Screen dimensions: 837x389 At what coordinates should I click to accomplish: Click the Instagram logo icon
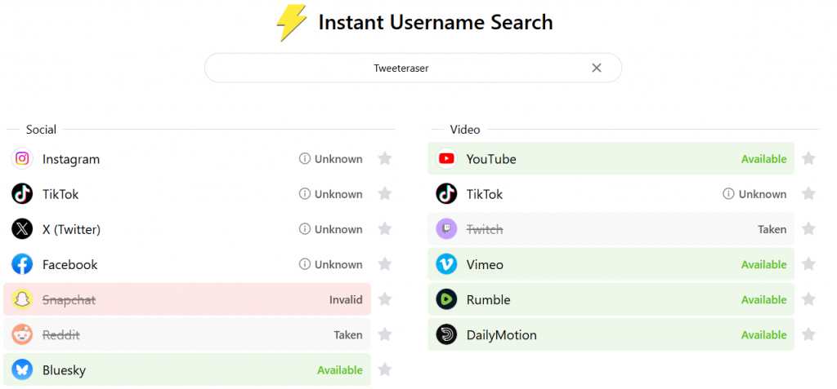(x=22, y=159)
